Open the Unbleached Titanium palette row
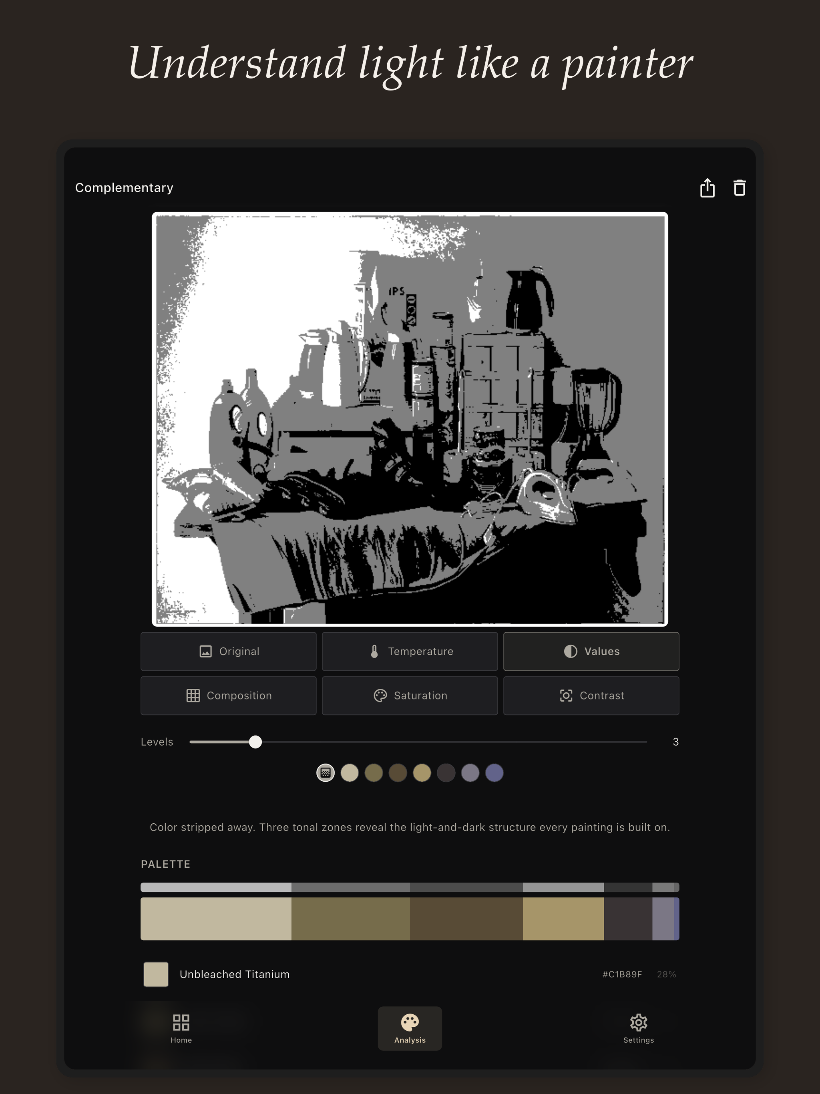Viewport: 820px width, 1094px height. click(x=410, y=974)
